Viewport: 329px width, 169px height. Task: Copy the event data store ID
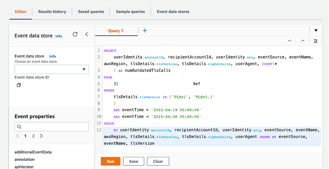click(x=19, y=85)
